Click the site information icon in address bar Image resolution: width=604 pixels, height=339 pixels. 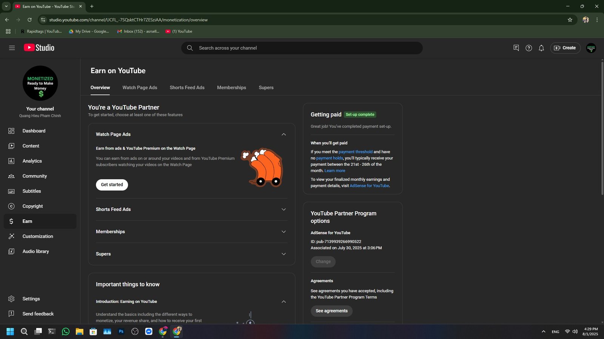tap(43, 20)
